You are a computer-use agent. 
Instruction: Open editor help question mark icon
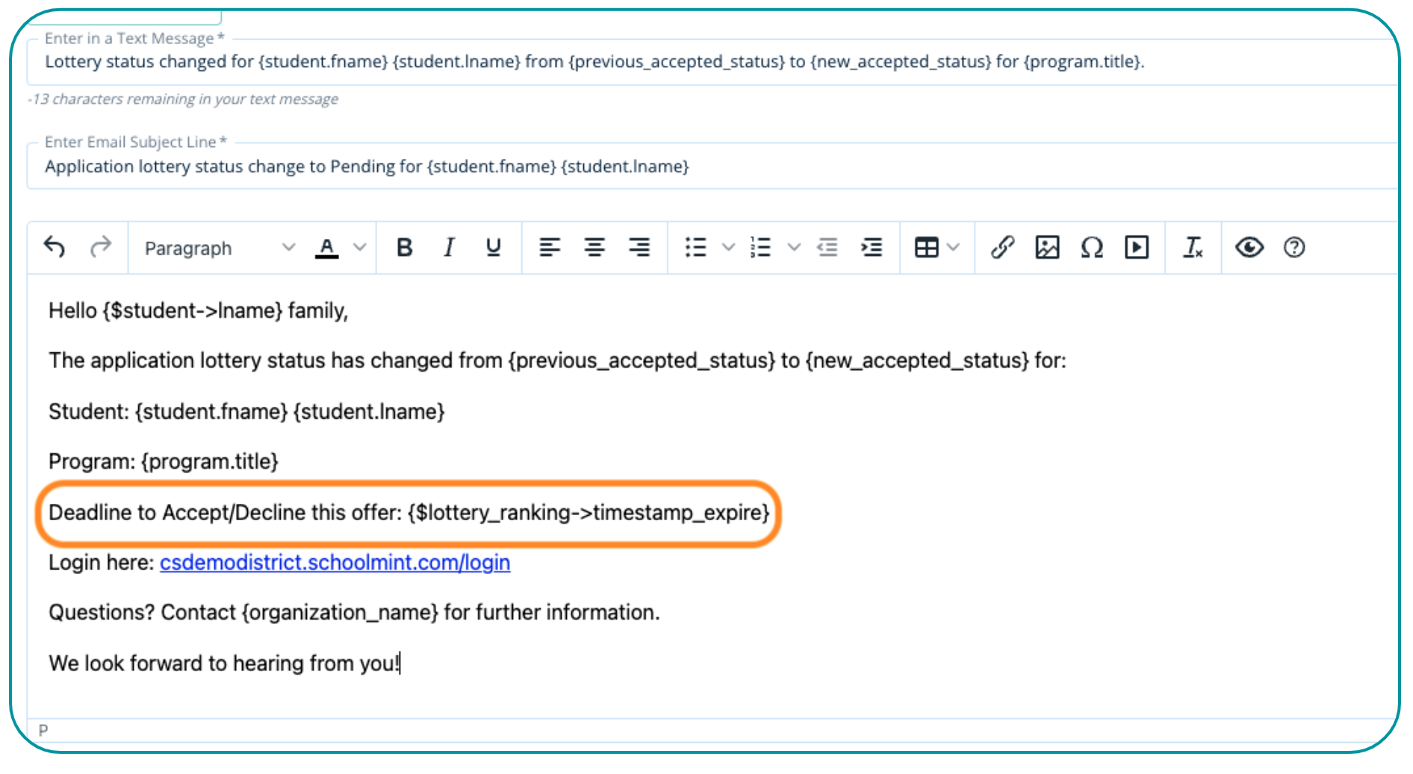pyautogui.click(x=1294, y=247)
